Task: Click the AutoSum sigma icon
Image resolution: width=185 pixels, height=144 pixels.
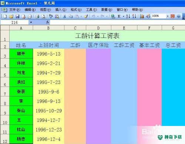Action: coord(119,16)
